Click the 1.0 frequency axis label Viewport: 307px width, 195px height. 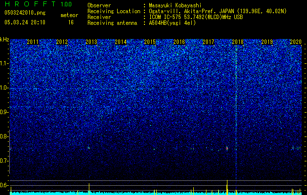[x=4, y=88]
